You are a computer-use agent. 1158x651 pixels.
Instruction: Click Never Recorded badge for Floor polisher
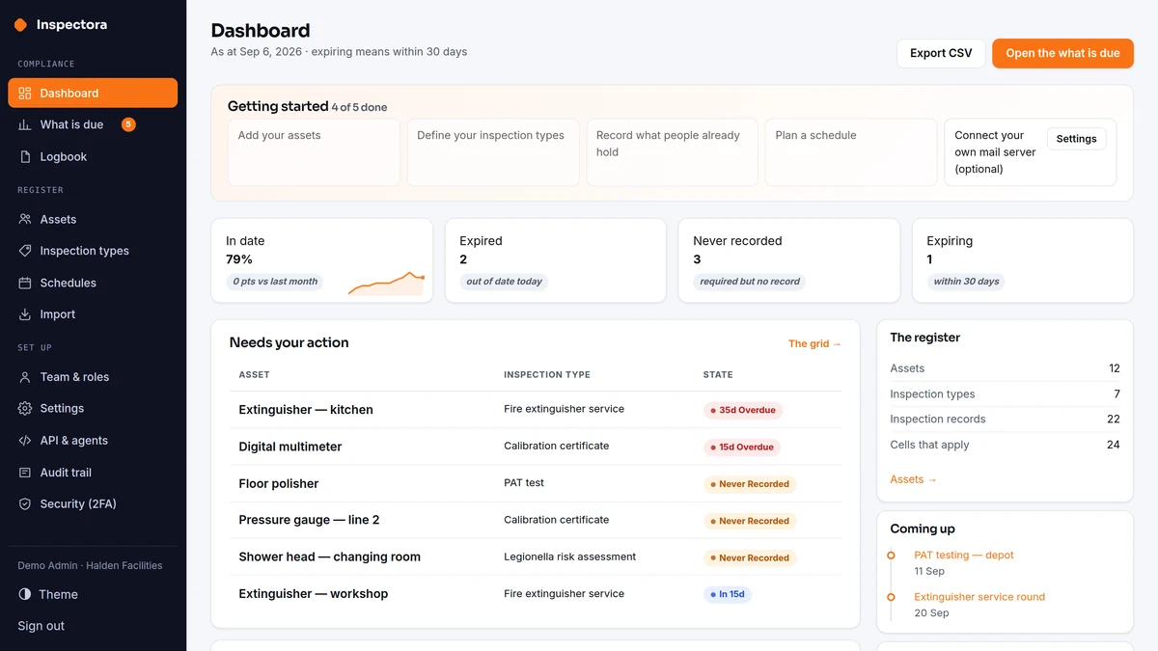750,484
